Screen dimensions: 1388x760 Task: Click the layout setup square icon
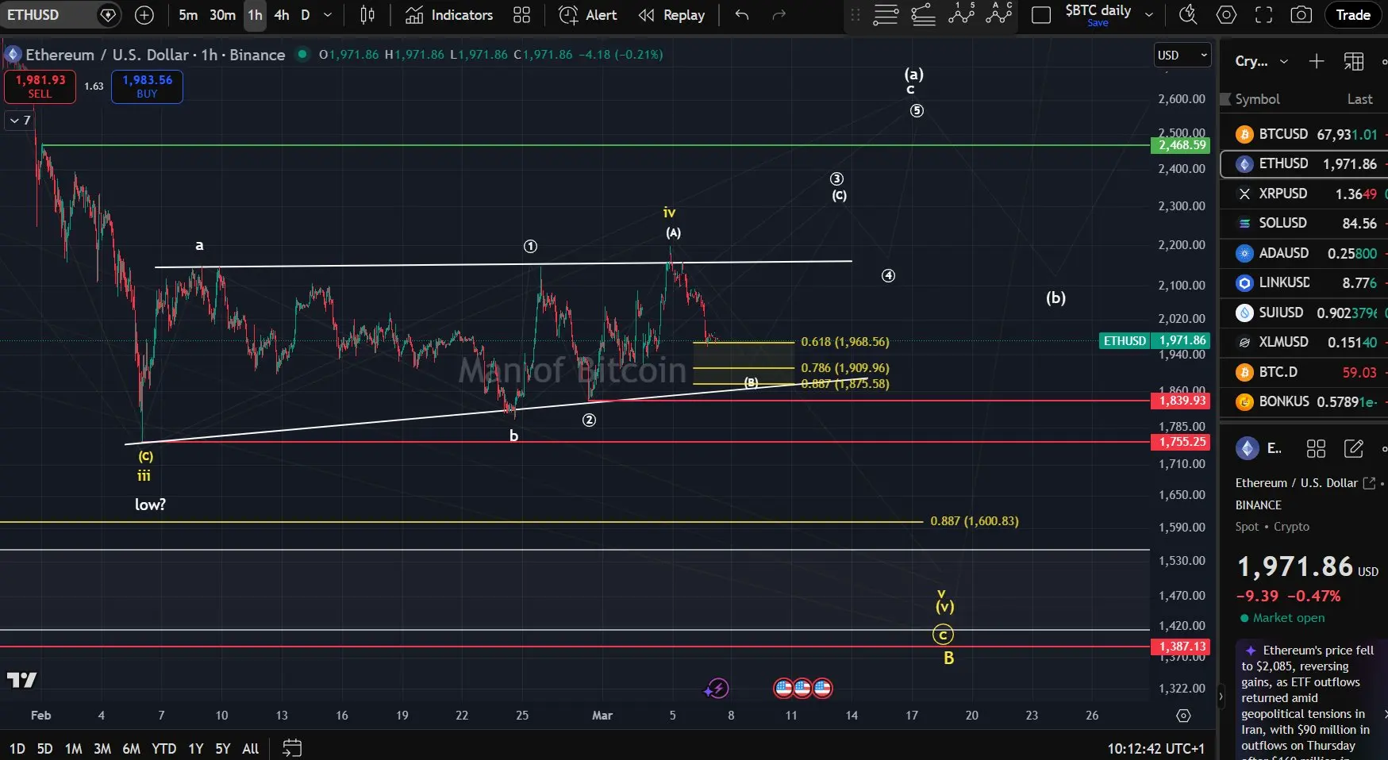click(1040, 15)
